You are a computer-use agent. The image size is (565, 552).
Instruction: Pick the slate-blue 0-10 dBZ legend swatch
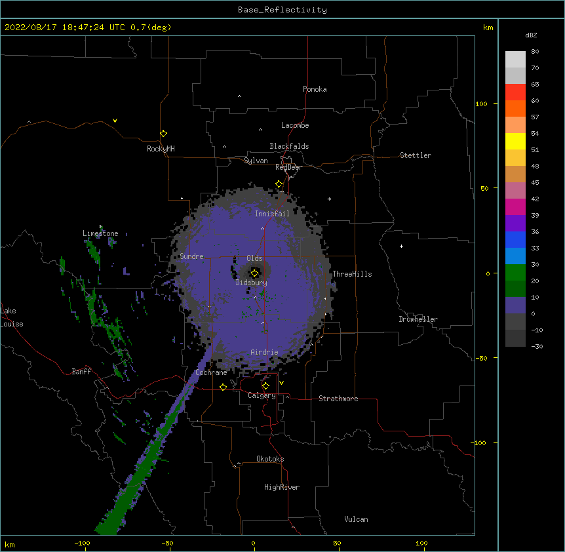(515, 306)
